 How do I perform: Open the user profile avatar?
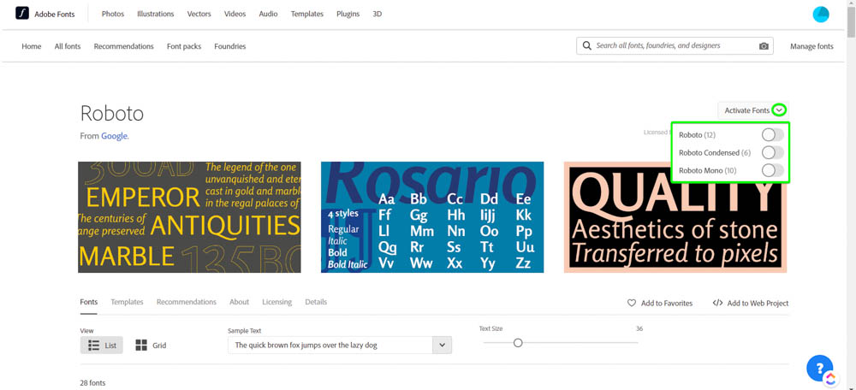pyautogui.click(x=821, y=14)
